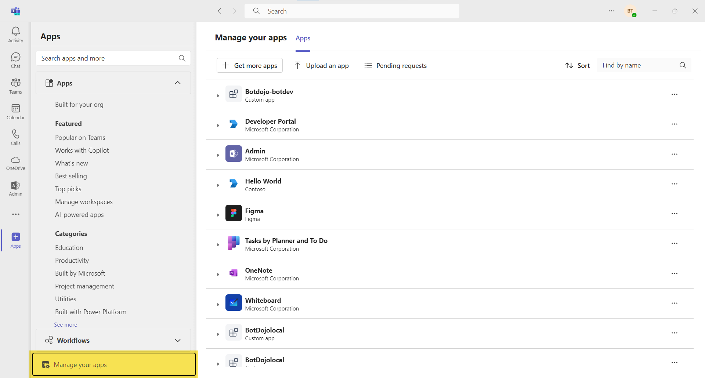Expand the OneNote row
Screen dimensions: 705x378
click(x=218, y=275)
